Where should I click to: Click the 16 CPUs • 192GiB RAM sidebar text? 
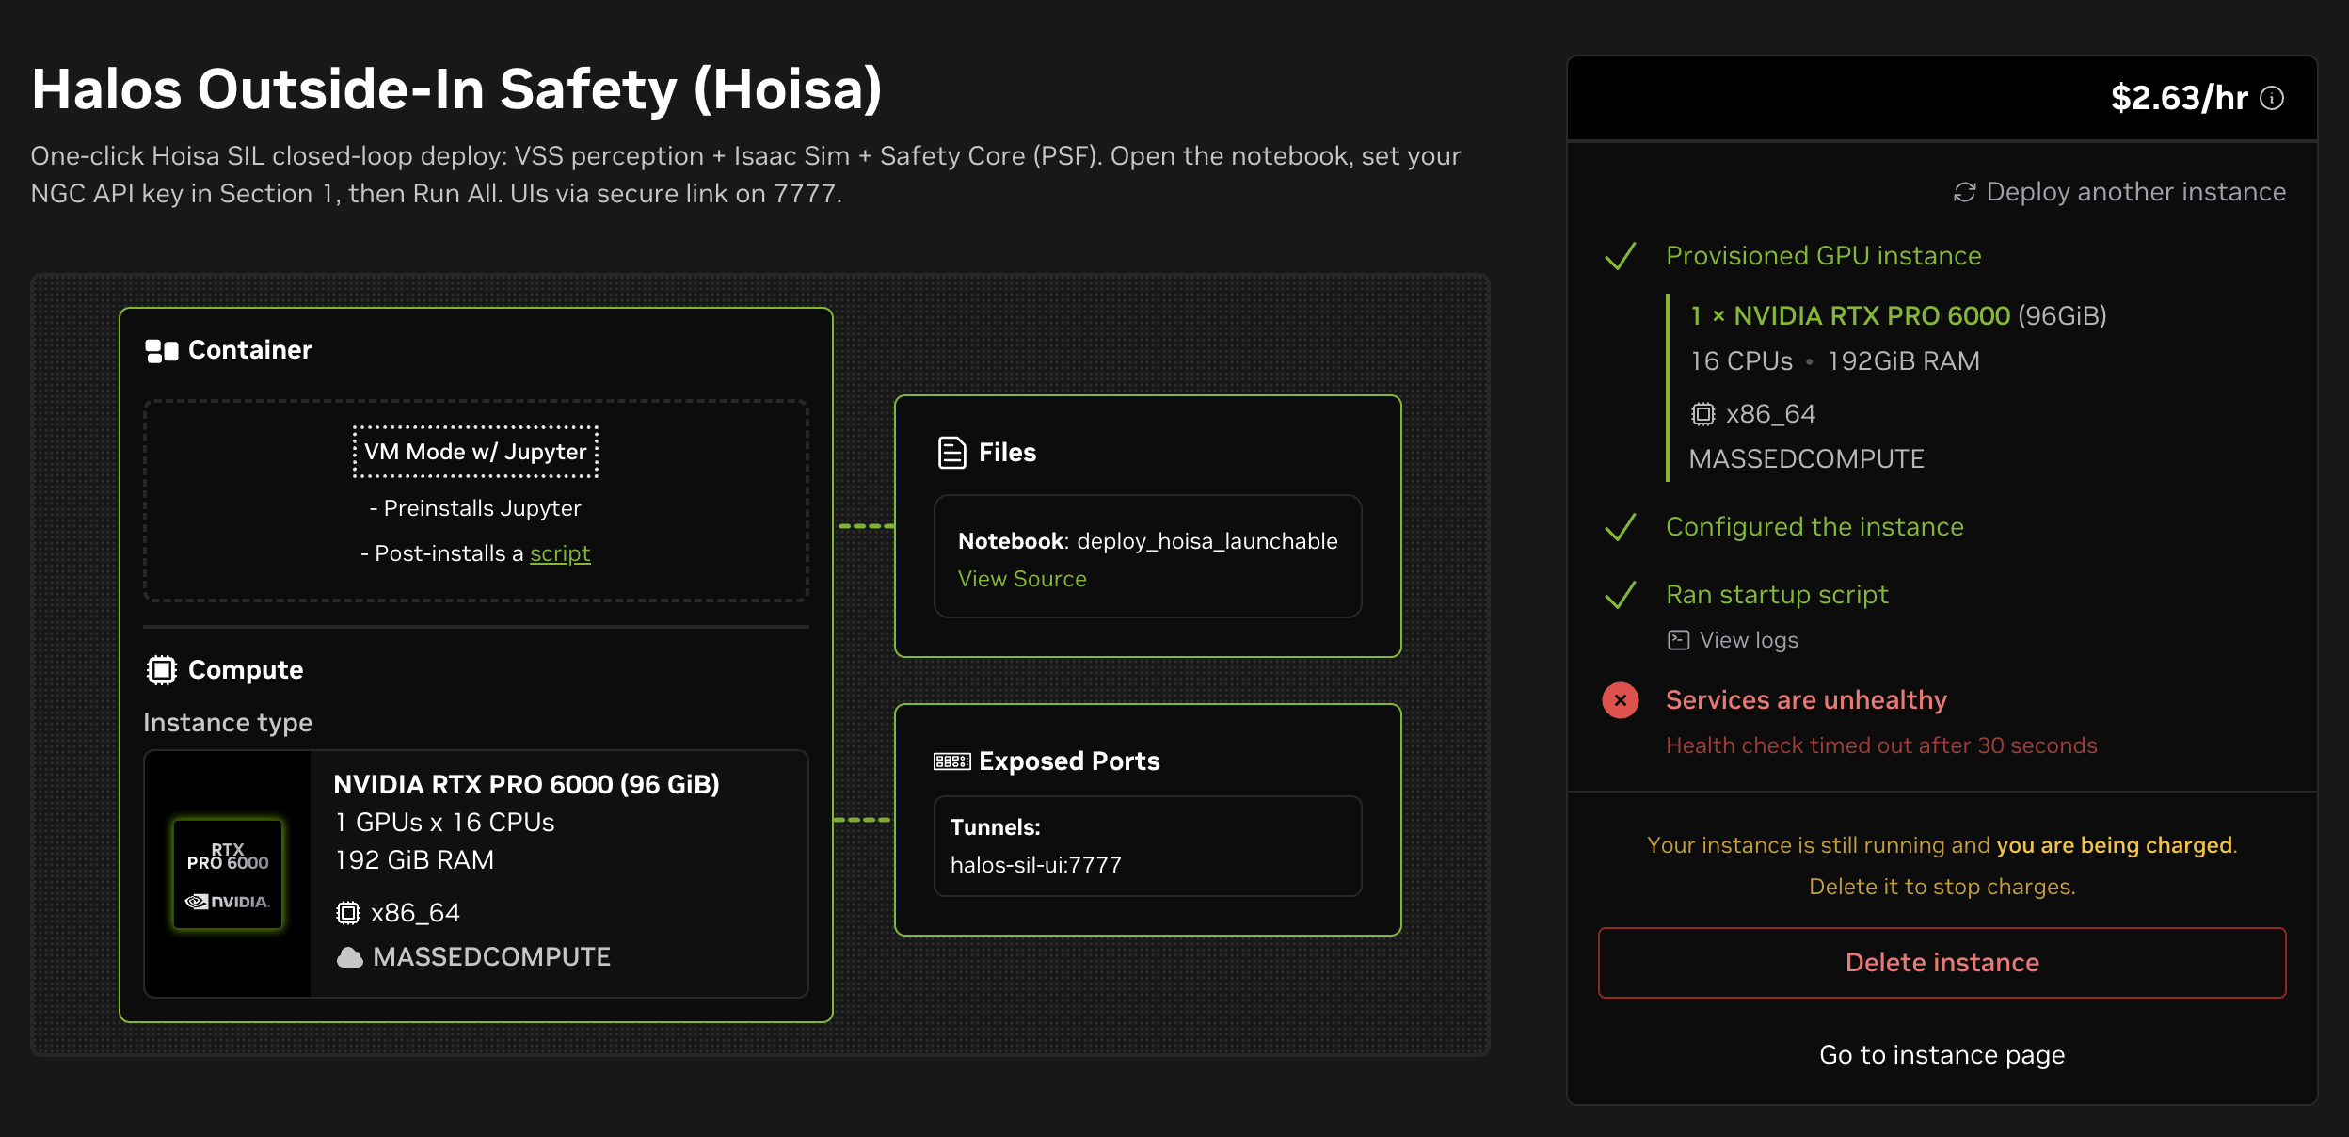1835,361
